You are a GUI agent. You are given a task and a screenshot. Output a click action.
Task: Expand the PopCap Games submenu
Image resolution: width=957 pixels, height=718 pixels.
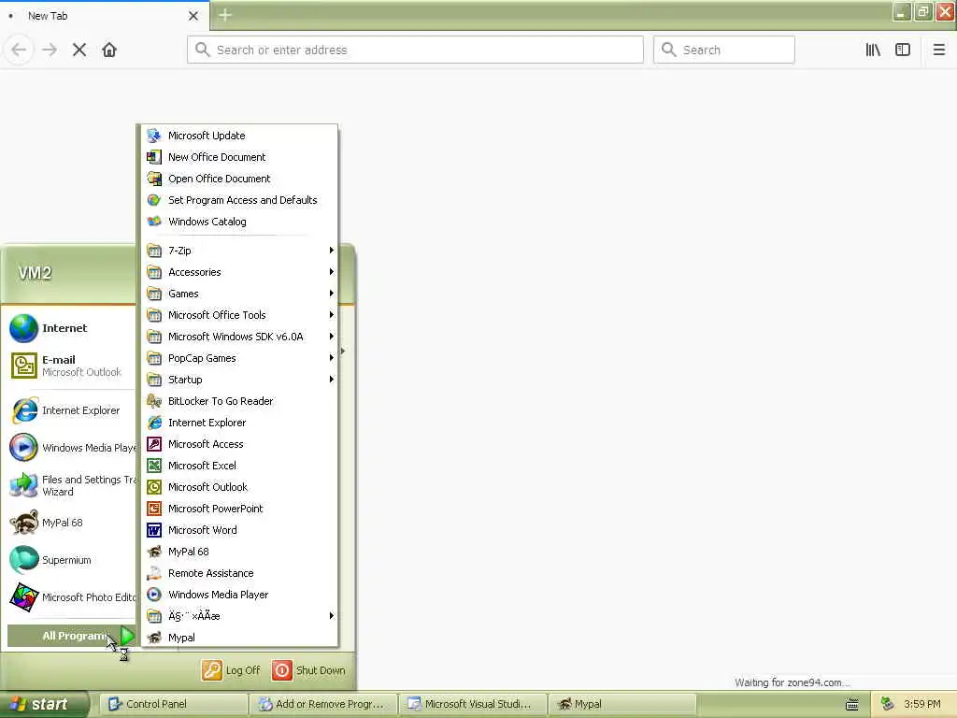point(239,358)
